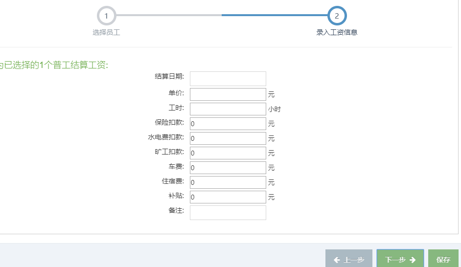The width and height of the screenshot is (461, 267).
Task: Click the 单价 input box
Action: point(228,94)
